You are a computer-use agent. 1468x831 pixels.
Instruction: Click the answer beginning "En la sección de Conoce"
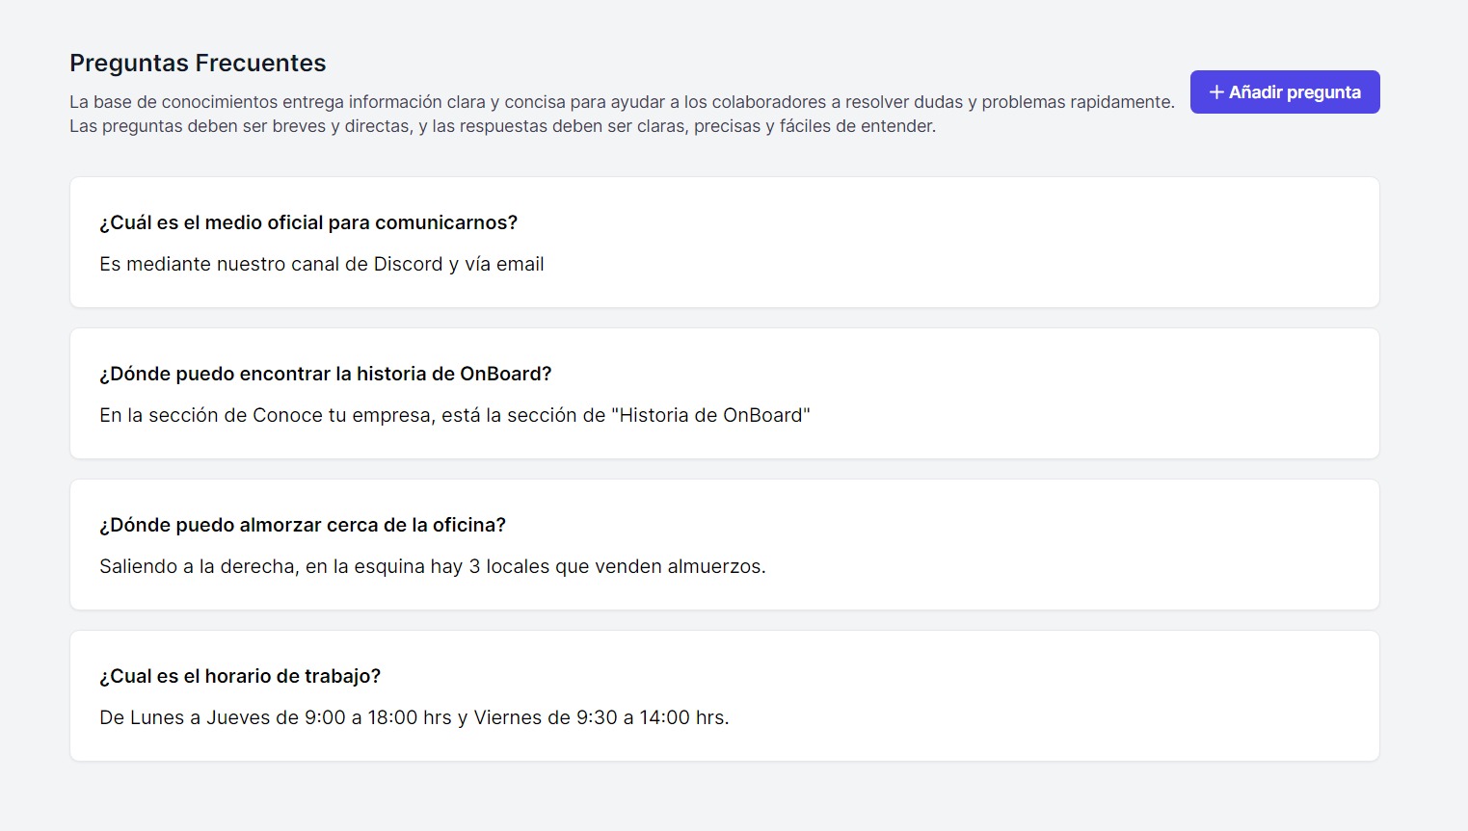click(454, 415)
